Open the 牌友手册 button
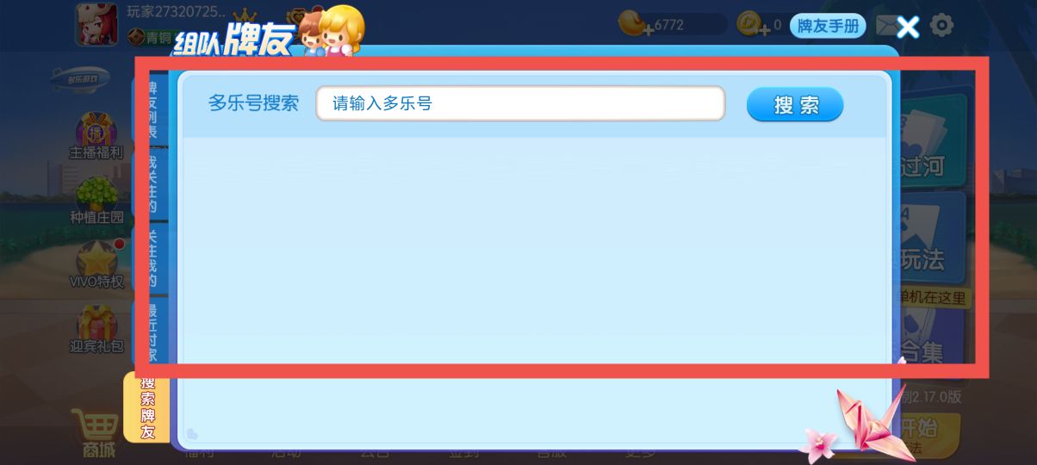 (x=828, y=26)
